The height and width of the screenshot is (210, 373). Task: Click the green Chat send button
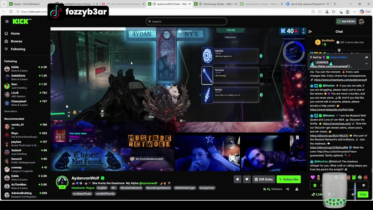pos(363,194)
